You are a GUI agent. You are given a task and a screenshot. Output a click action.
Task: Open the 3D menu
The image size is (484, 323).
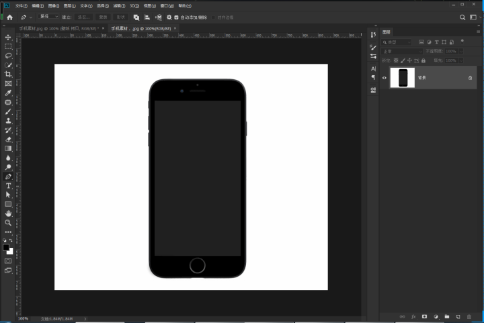point(134,6)
